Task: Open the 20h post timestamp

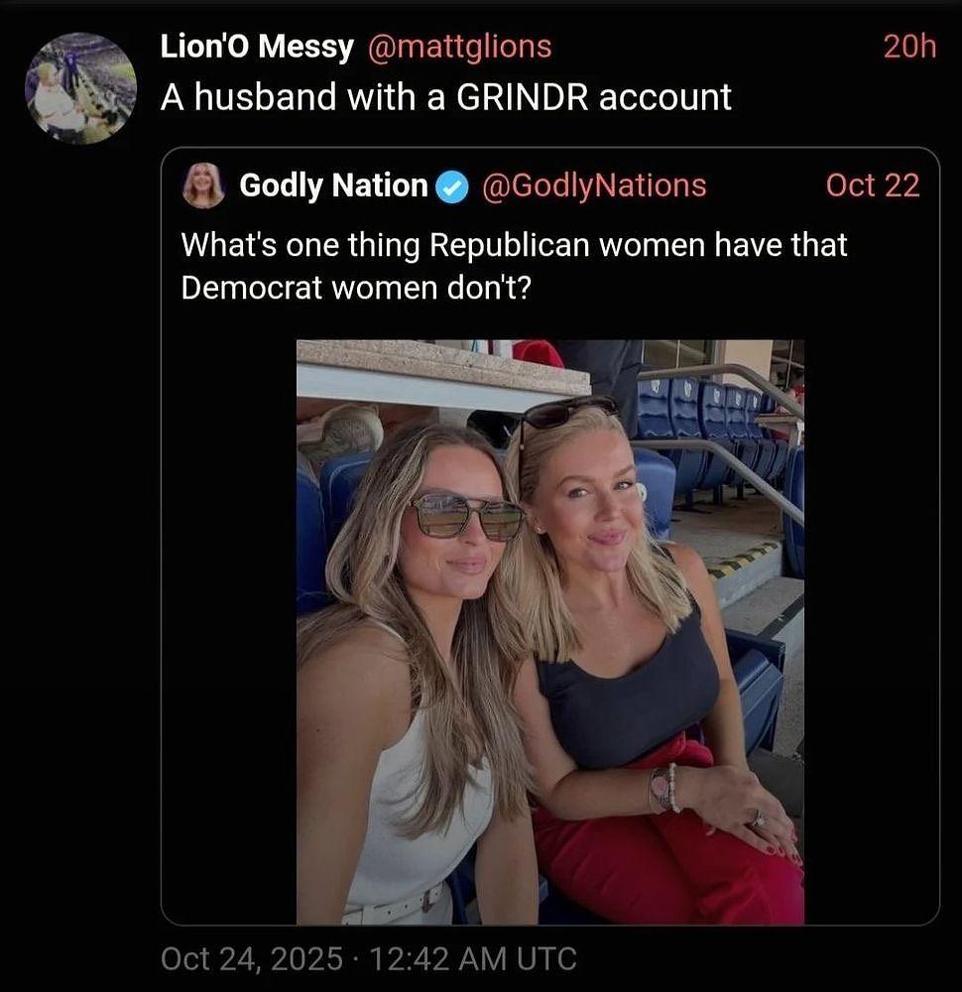Action: click(x=909, y=47)
